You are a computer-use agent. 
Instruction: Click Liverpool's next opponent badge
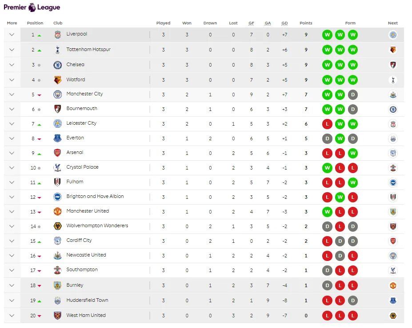[x=392, y=35]
